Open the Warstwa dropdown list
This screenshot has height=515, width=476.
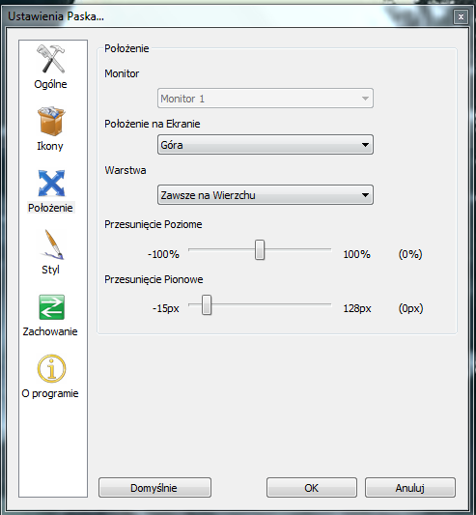266,195
